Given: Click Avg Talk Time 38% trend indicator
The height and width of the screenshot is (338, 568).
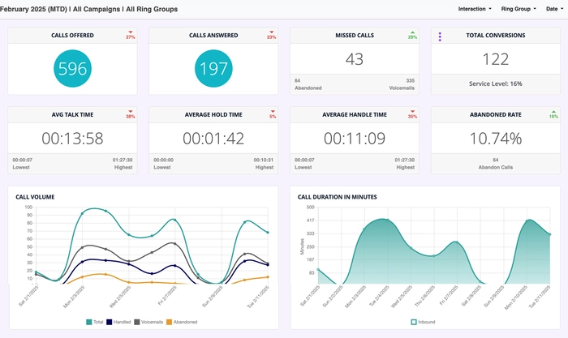Looking at the screenshot, I should (x=131, y=114).
